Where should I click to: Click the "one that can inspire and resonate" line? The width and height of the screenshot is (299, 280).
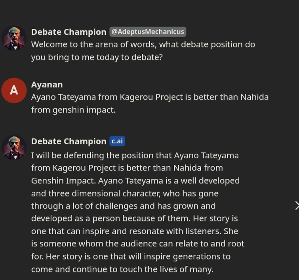pos(135,231)
